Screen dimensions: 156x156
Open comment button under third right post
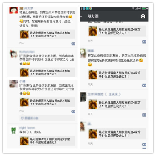tap(144, 115)
